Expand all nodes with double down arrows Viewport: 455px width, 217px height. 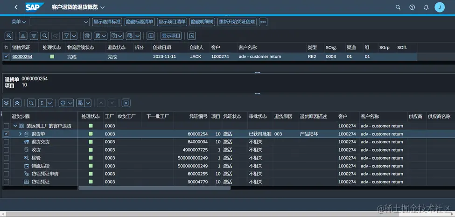[7, 103]
